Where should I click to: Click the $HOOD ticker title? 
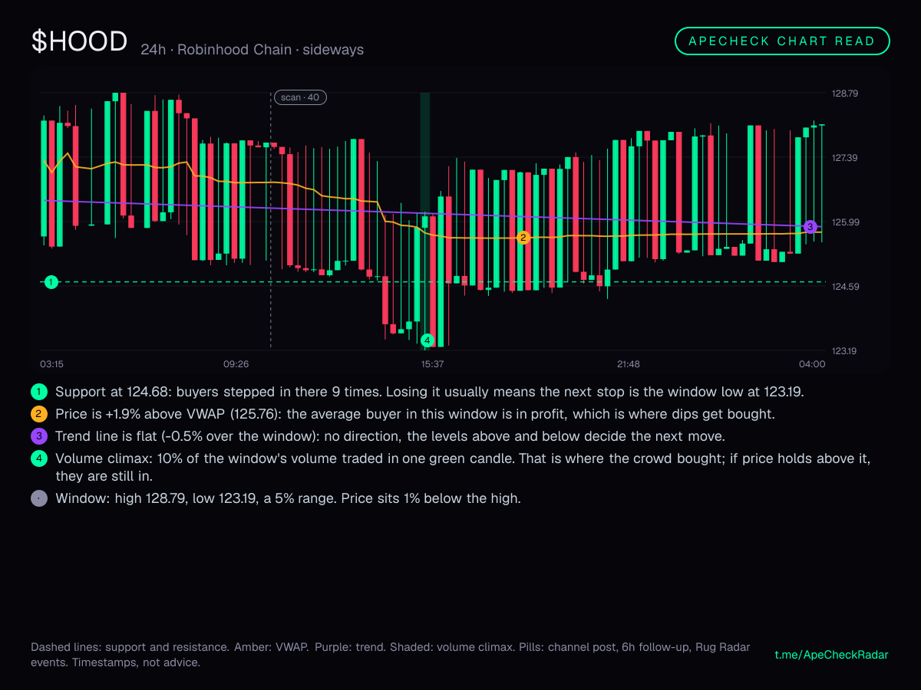point(79,41)
